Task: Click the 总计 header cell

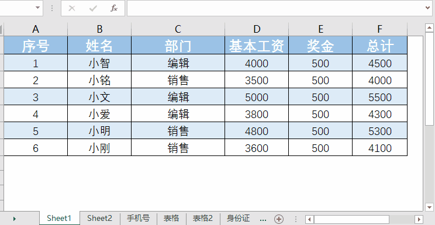Action: tap(380, 45)
